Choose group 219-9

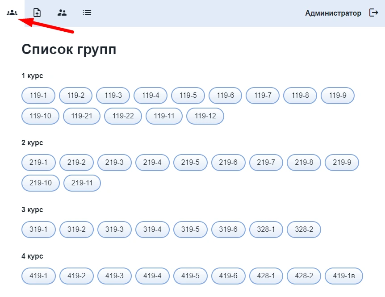pyautogui.click(x=342, y=163)
